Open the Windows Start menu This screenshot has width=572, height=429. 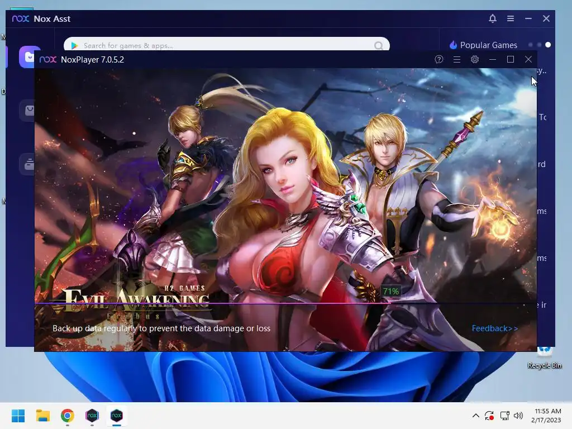click(x=18, y=416)
